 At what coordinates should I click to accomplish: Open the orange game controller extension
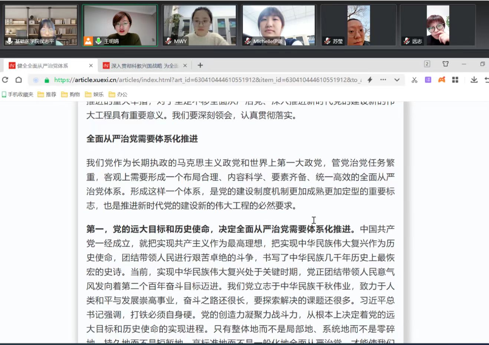(442, 80)
